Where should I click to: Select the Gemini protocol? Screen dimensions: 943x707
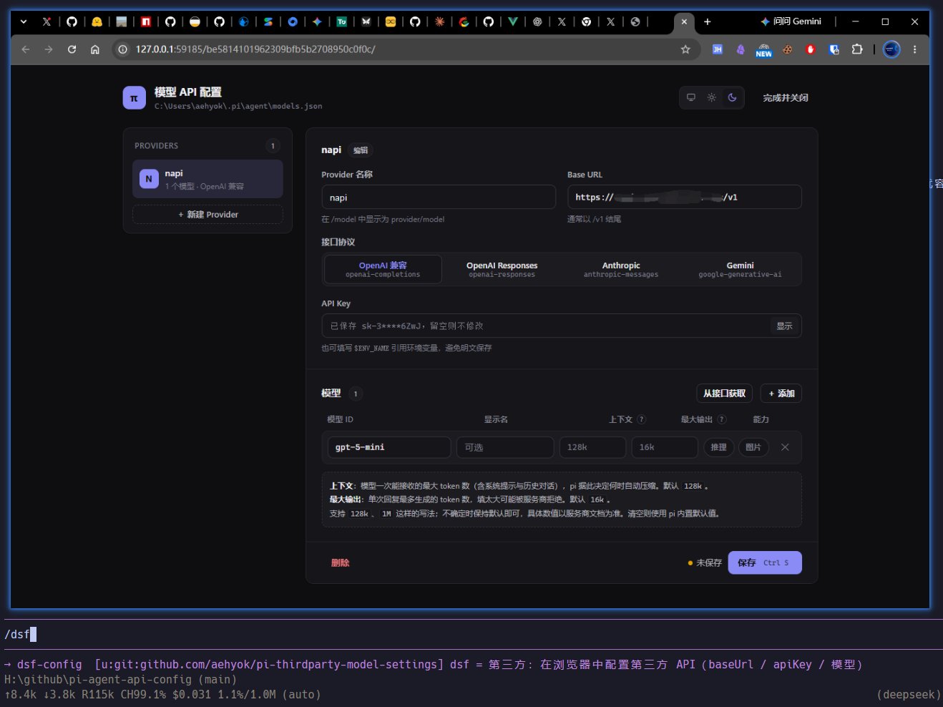[x=740, y=269]
